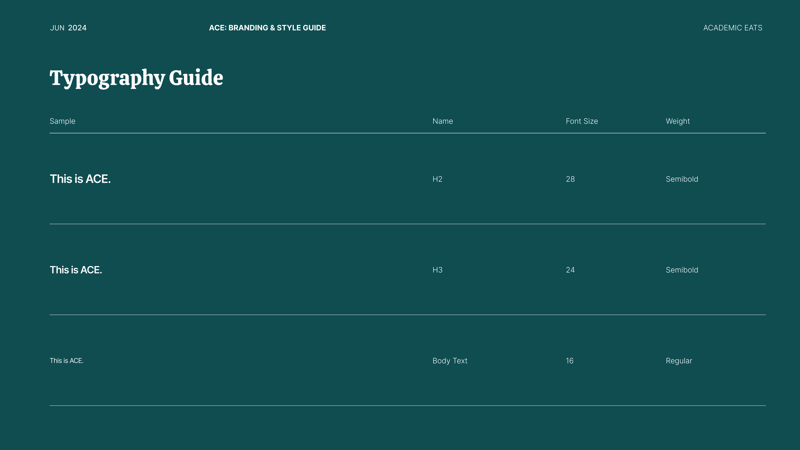Viewport: 800px width, 450px height.
Task: Click the Font Size column header
Action: (581, 121)
